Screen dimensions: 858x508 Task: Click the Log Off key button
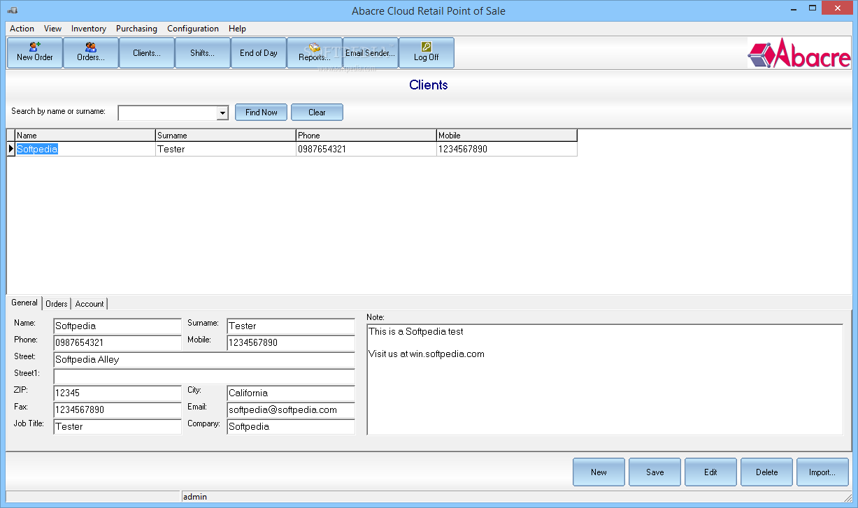[x=427, y=52]
